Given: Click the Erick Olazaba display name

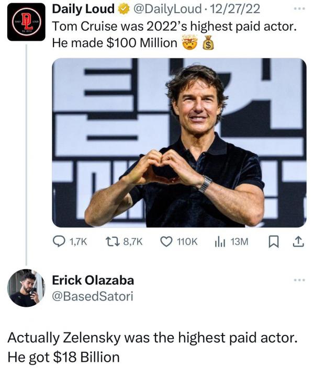Looking at the screenshot, I should click(93, 281).
